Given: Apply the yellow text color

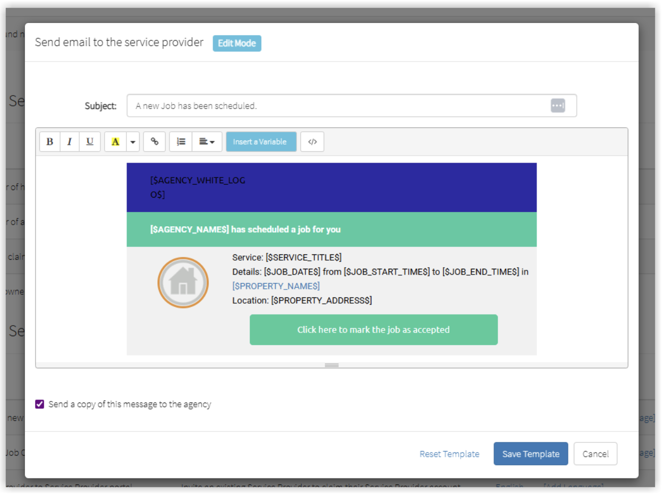Looking at the screenshot, I should [x=115, y=141].
